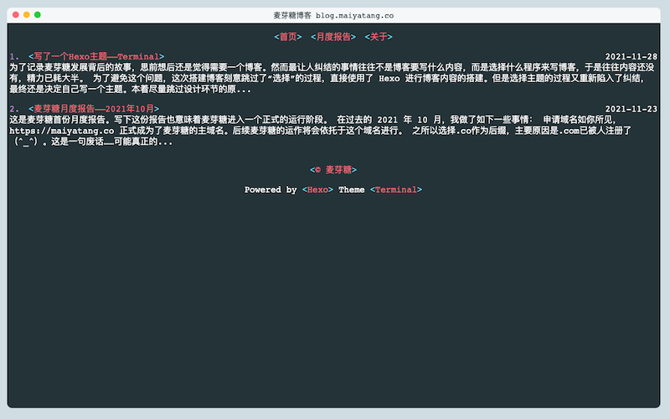Open the 首页 navigation link
This screenshot has width=670, height=419.
(288, 37)
